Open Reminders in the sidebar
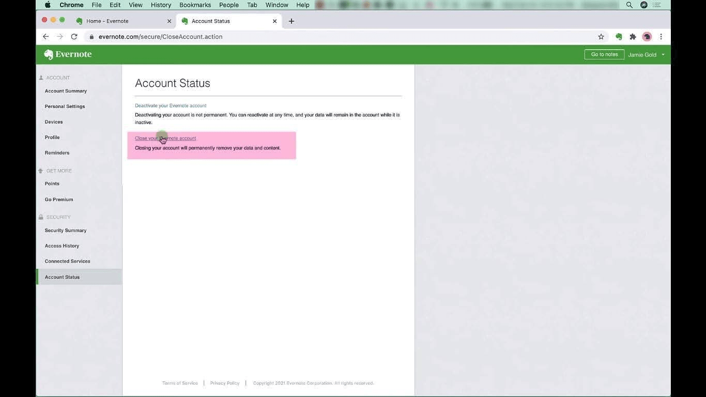 point(57,153)
